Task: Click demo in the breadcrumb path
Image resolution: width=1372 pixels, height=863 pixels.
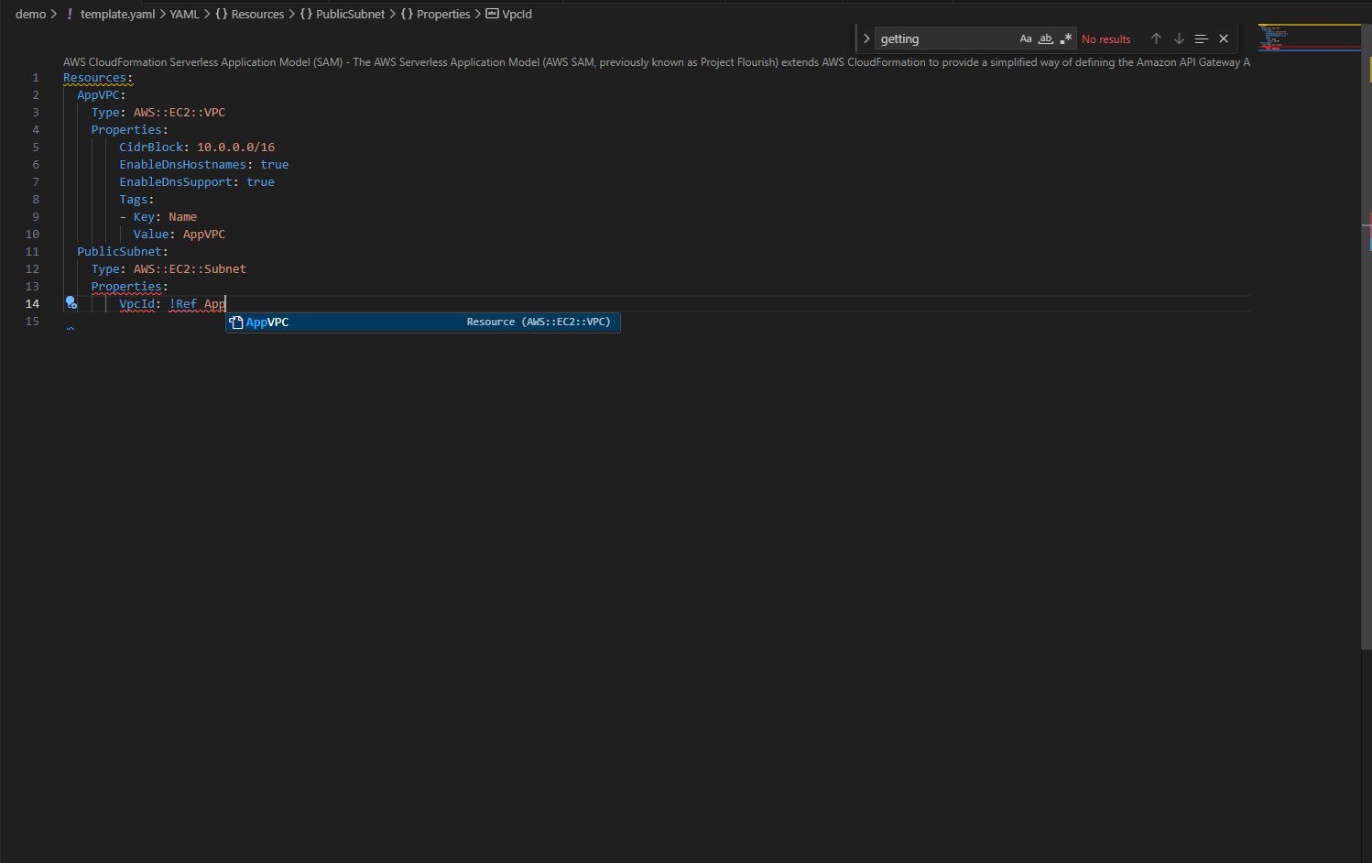Action: tap(29, 14)
